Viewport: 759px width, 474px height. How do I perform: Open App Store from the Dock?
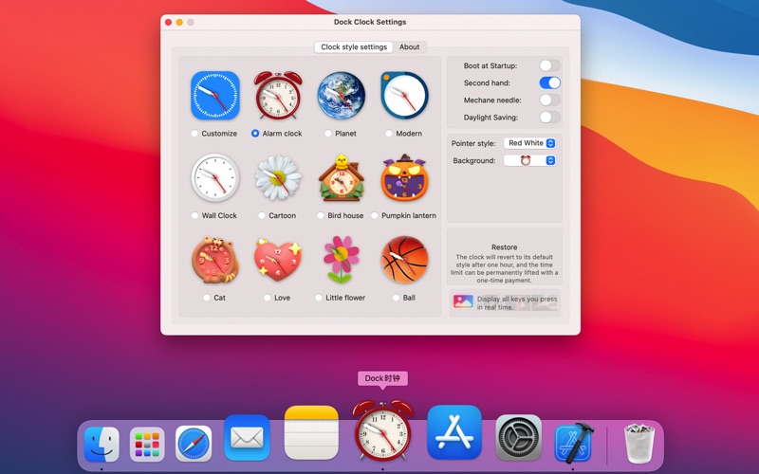pyautogui.click(x=454, y=433)
